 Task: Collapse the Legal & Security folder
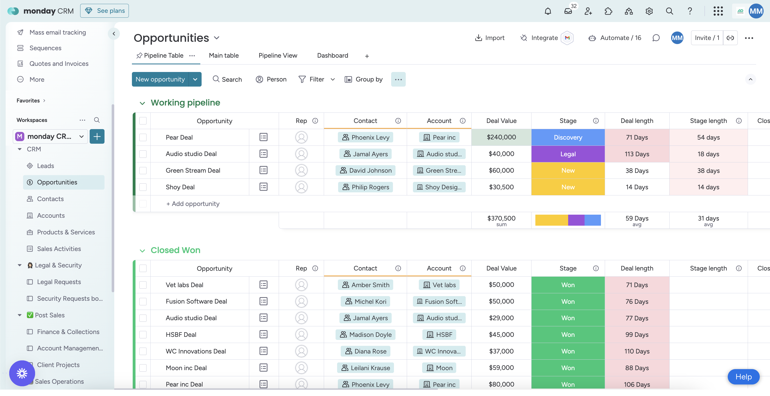(20, 265)
